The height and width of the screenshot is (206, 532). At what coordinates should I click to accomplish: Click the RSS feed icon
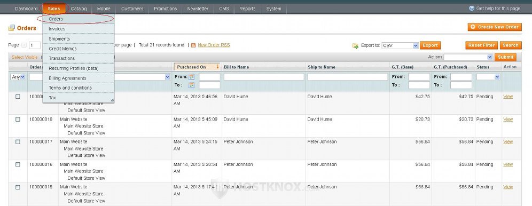(193, 45)
